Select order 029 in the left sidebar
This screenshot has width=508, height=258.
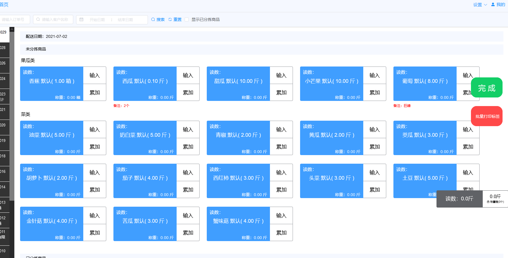click(x=4, y=32)
